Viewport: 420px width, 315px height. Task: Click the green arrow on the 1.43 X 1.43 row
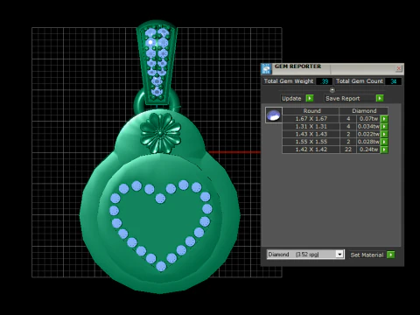tap(384, 134)
